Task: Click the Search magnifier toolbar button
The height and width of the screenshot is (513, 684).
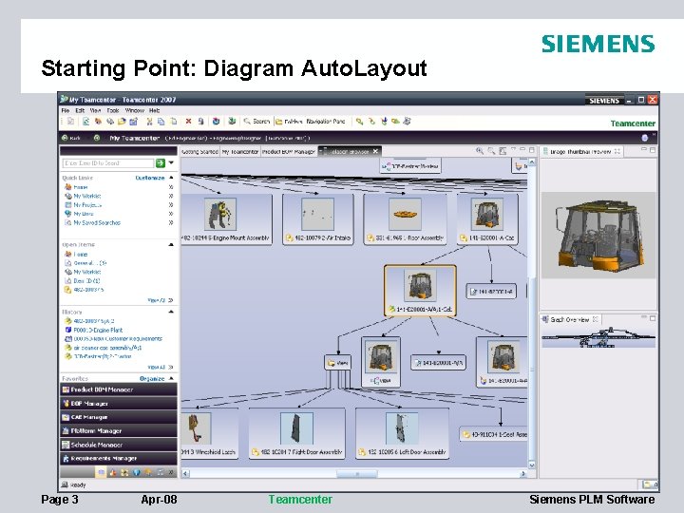Action: [x=256, y=122]
